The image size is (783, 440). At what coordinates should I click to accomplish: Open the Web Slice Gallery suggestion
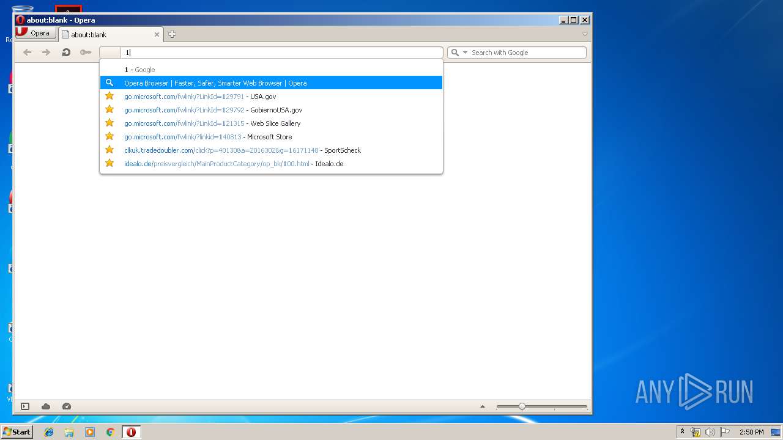tap(271, 123)
